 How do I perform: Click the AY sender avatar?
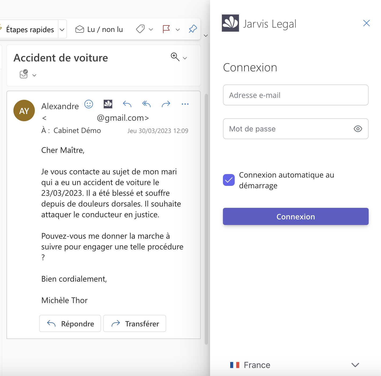24,110
